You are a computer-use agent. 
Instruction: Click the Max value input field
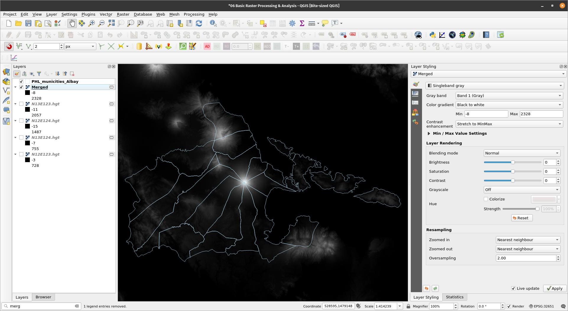[541, 114]
